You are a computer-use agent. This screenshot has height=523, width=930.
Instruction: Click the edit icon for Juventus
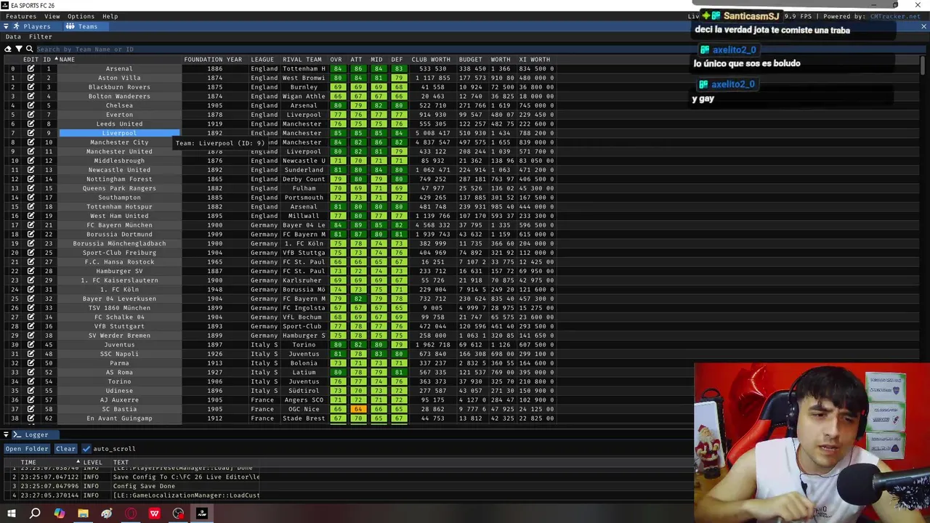[x=31, y=345]
